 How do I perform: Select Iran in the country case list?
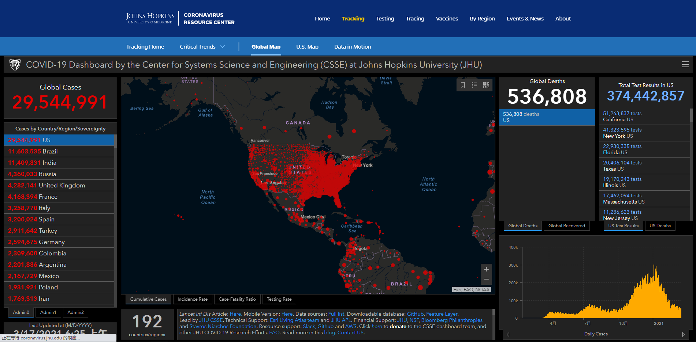point(59,299)
